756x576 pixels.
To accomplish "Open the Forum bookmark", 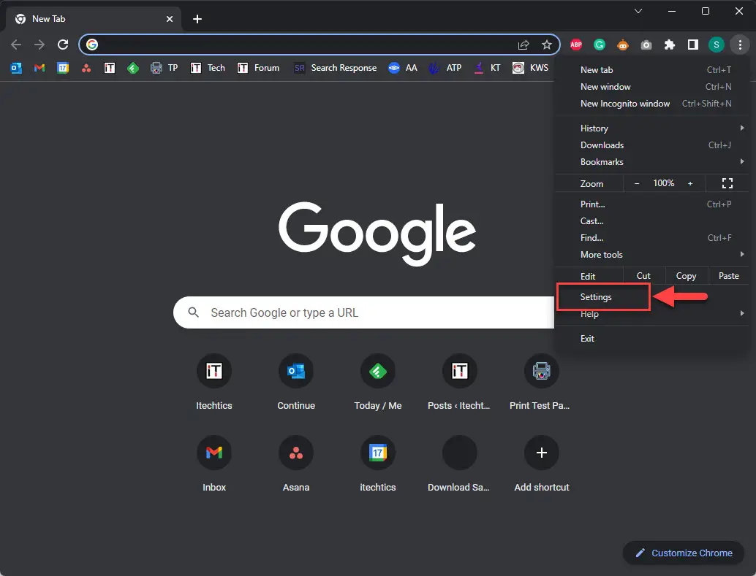I will pos(258,68).
